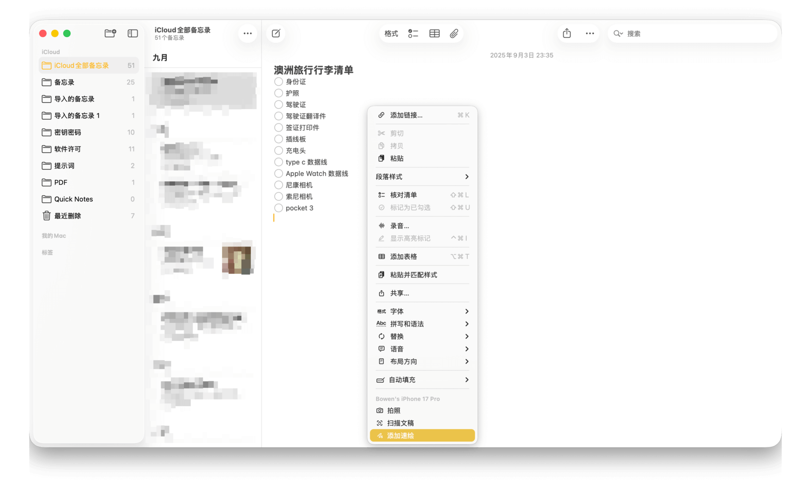The height and width of the screenshot is (486, 811).
Task: Open the 自动填充 submenu
Action: tap(422, 380)
